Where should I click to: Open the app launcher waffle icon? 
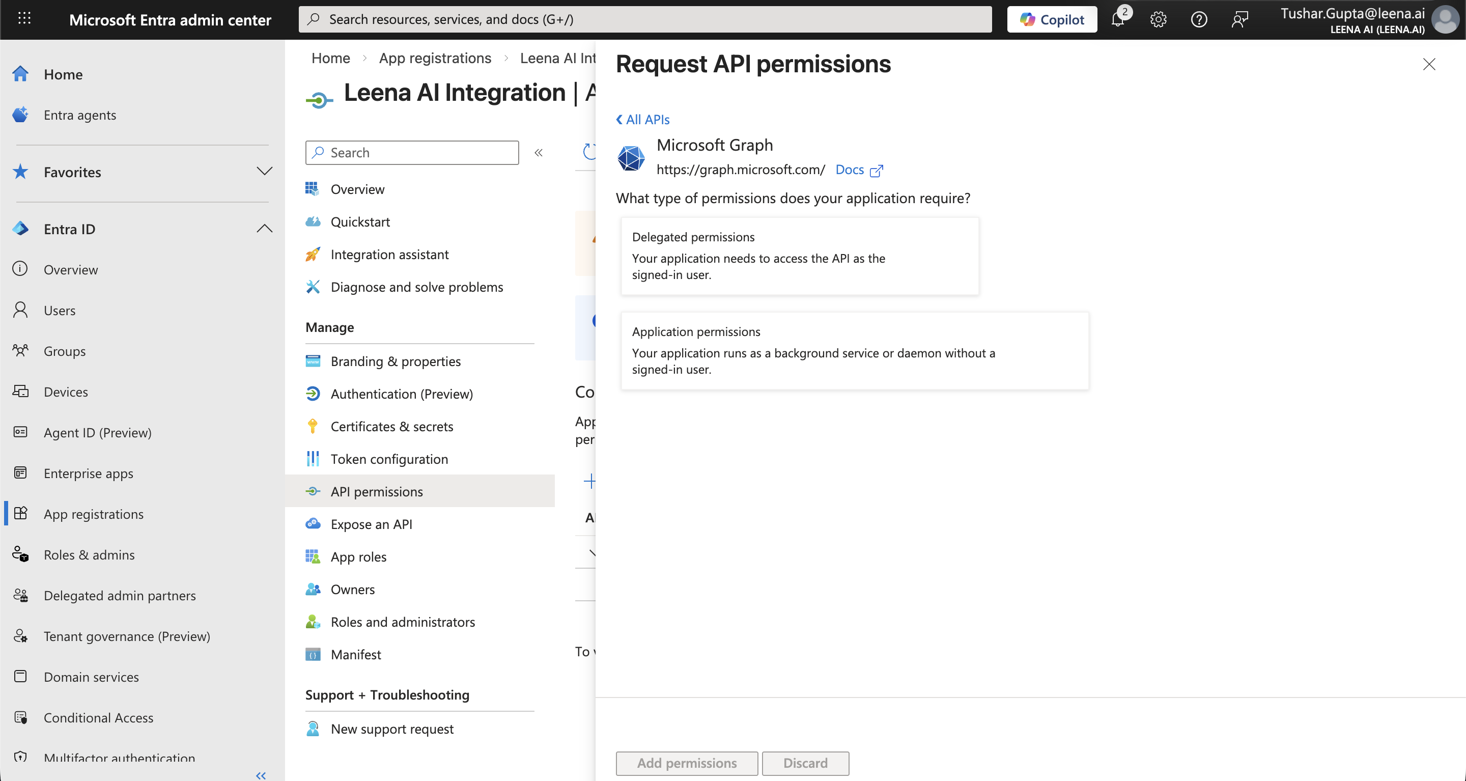click(24, 19)
